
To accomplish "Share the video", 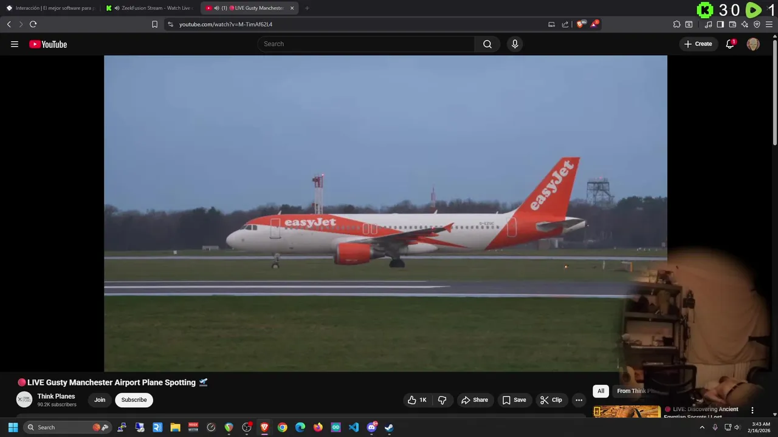I will click(x=475, y=400).
